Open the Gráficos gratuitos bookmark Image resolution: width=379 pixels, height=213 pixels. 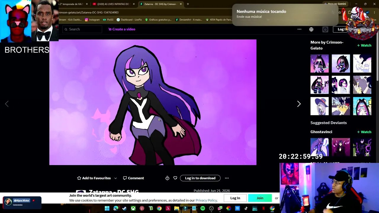pyautogui.click(x=158, y=20)
